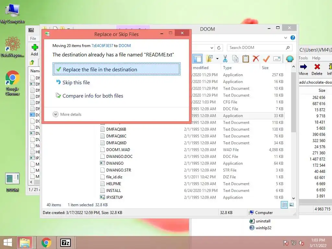This screenshot has height=249, width=332.
Task: Click the muted volume tray icon
Action: click(x=302, y=243)
